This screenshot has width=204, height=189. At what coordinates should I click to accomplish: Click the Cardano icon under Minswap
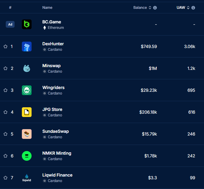45,71
